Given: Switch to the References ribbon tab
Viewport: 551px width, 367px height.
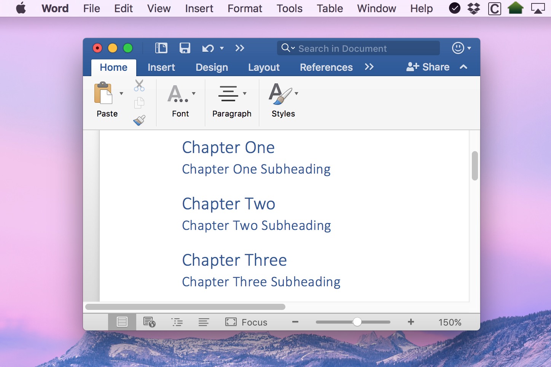Looking at the screenshot, I should (326, 67).
